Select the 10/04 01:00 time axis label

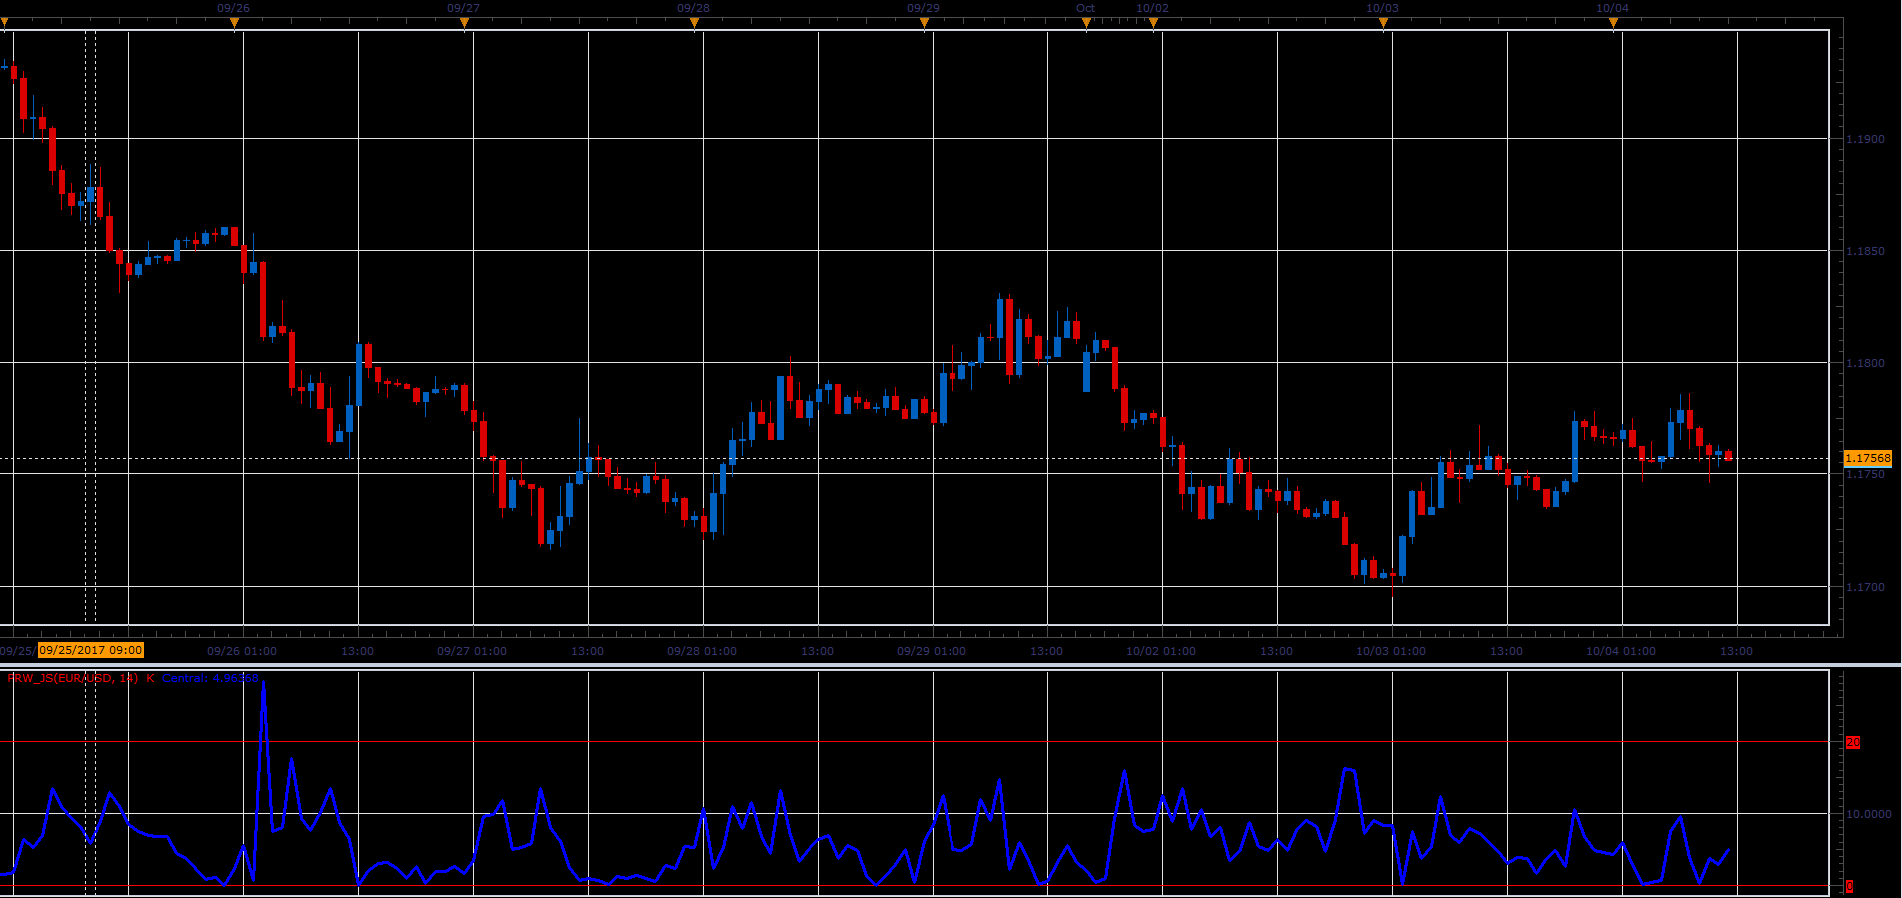point(1621,651)
